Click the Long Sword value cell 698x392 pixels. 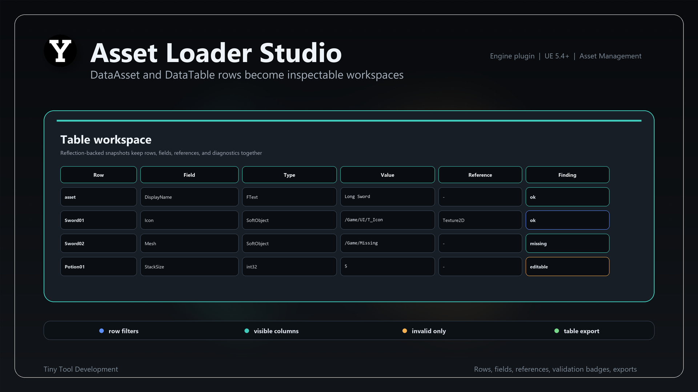tap(388, 197)
